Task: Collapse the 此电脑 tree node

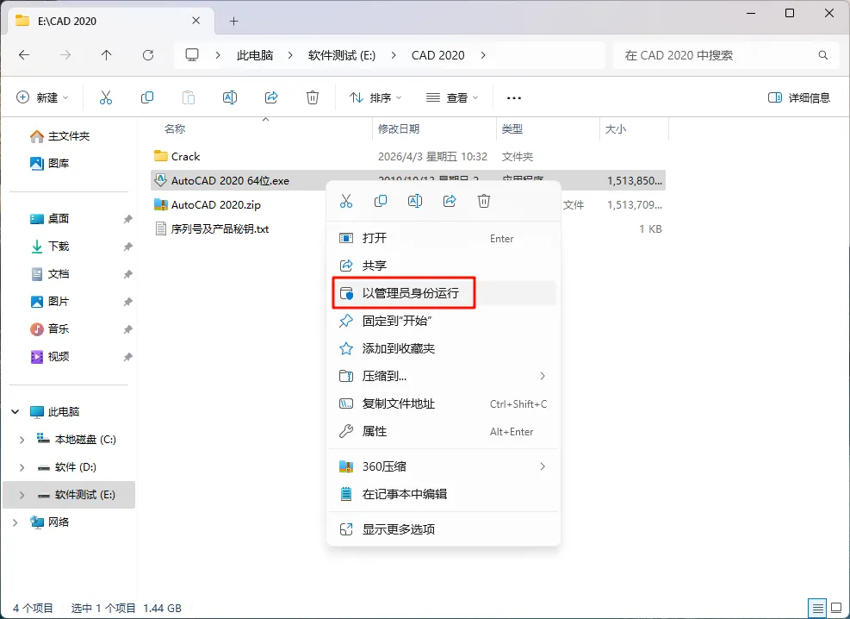Action: (16, 412)
